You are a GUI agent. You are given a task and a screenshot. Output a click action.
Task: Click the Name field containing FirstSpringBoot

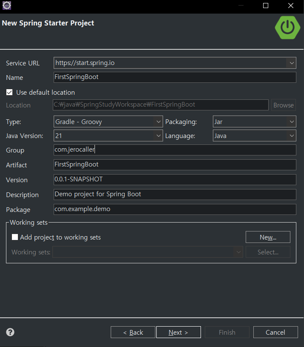click(x=175, y=77)
